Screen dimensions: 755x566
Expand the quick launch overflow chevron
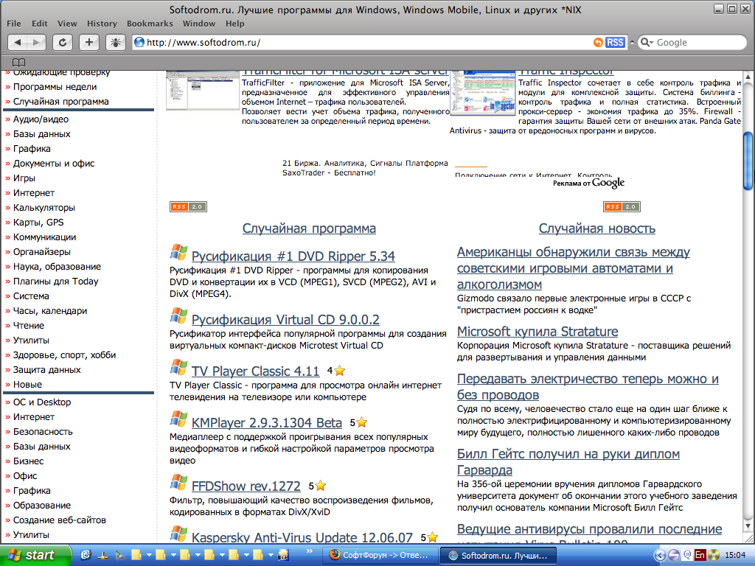pos(309,551)
